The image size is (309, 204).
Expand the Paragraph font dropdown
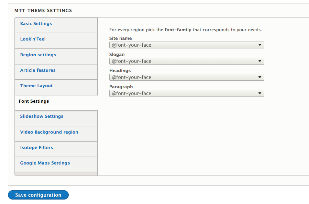[187, 93]
